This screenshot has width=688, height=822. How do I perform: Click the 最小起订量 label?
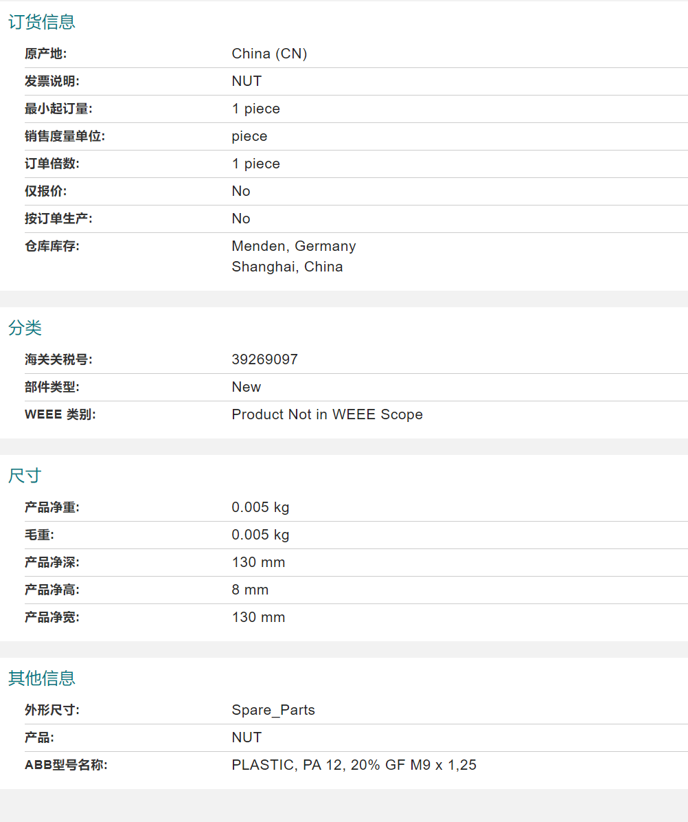(58, 109)
